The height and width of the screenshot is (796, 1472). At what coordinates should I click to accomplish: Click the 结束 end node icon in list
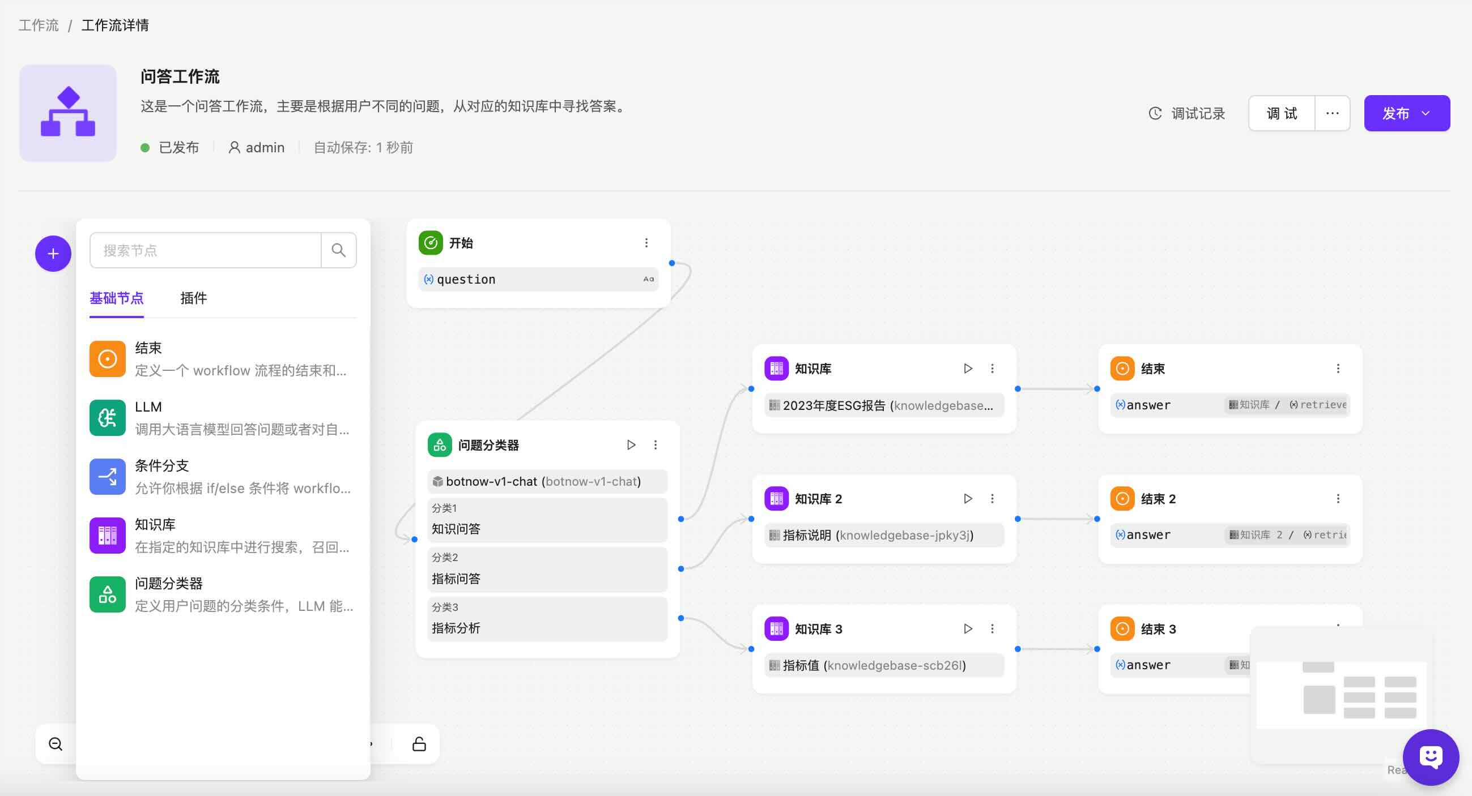108,358
